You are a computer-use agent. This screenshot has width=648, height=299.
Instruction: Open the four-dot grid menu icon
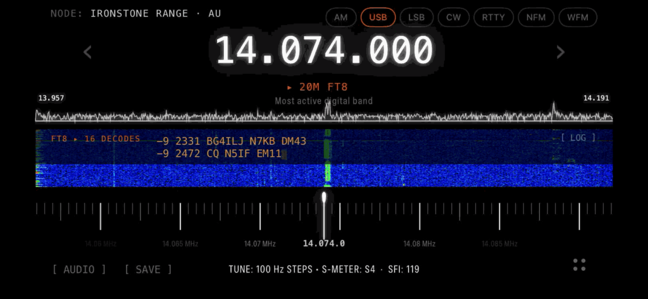pos(580,265)
